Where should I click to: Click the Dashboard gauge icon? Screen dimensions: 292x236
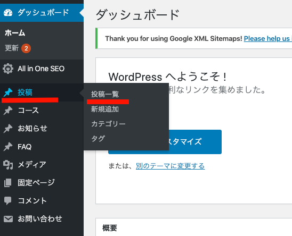tap(8, 13)
